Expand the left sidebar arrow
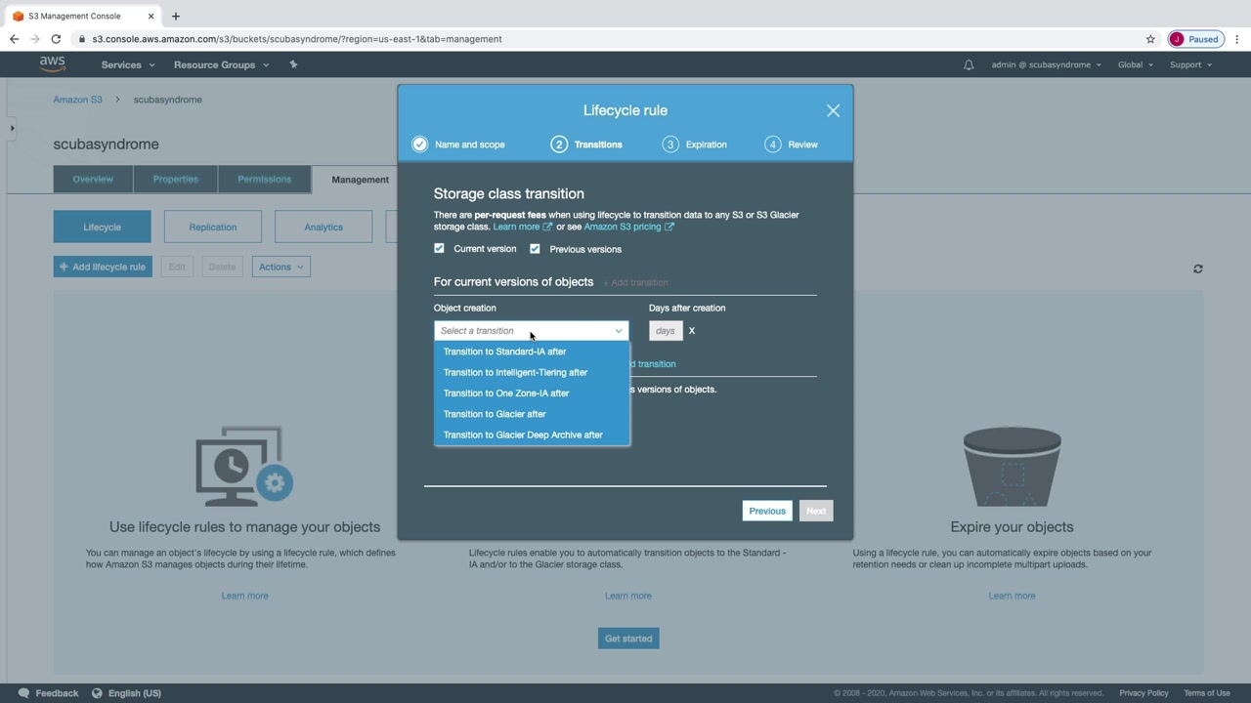The width and height of the screenshot is (1251, 703). tap(12, 128)
